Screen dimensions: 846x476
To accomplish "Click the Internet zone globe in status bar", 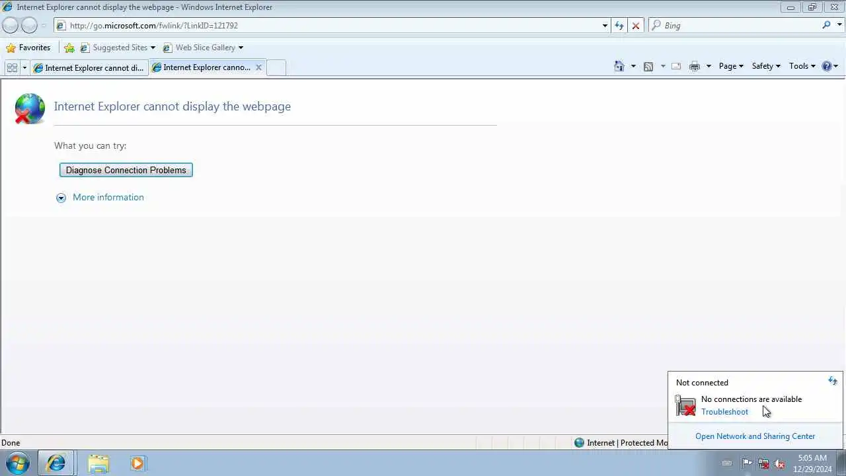I will [x=579, y=443].
